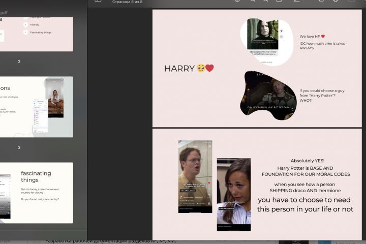Open the page 3 thumbnail with blonde woman
The width and height of the screenshot is (366, 244).
[37, 107]
